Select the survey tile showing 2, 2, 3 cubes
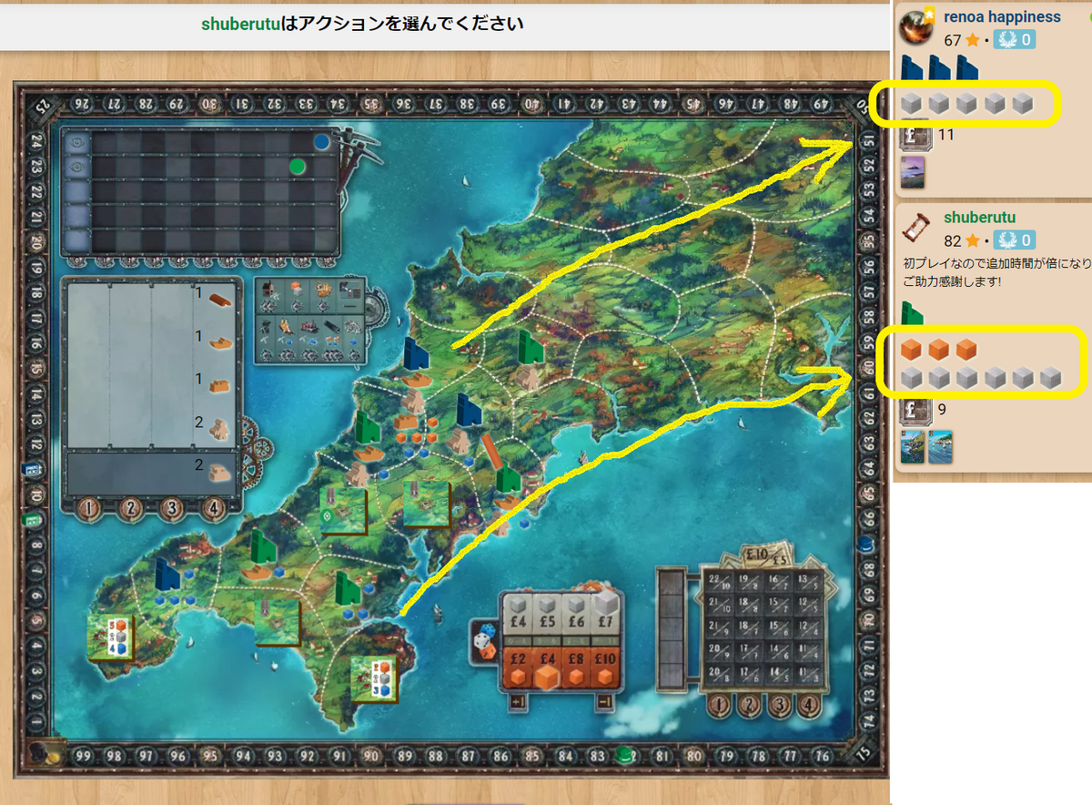This screenshot has width=1092, height=805. click(x=376, y=679)
